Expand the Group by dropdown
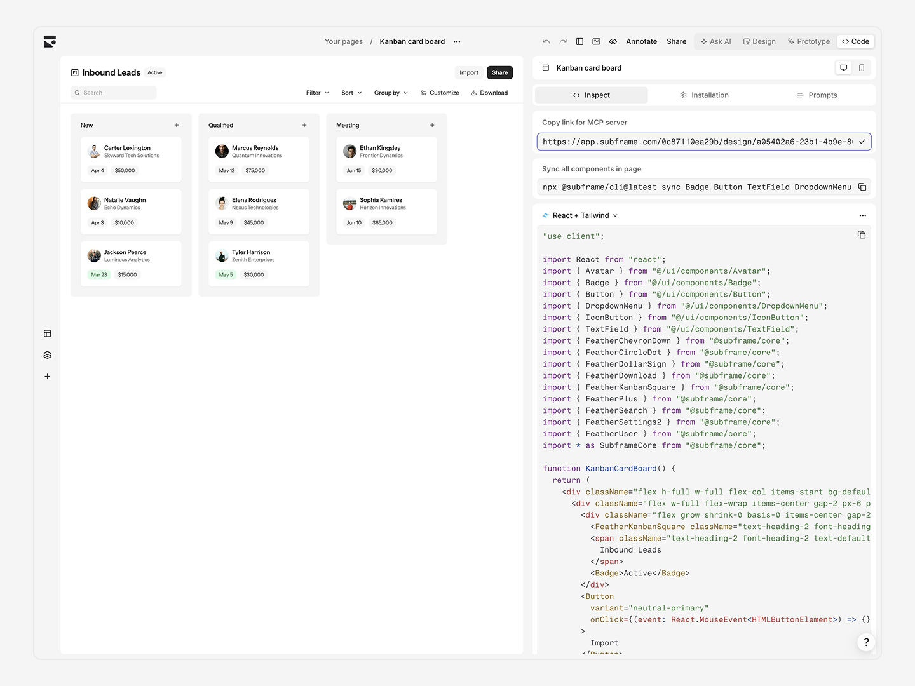915x686 pixels. [x=390, y=93]
